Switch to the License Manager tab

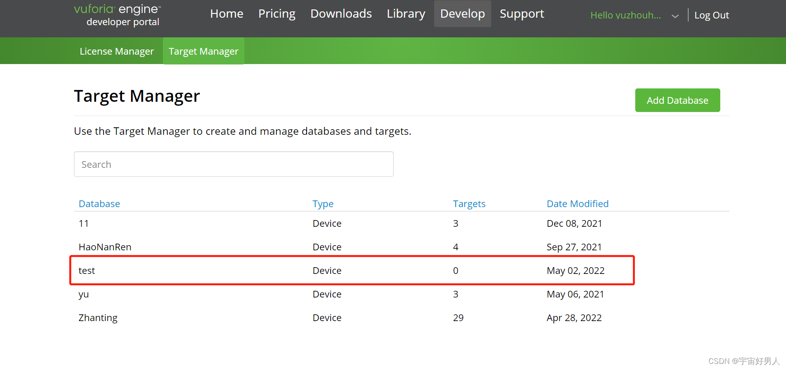117,51
